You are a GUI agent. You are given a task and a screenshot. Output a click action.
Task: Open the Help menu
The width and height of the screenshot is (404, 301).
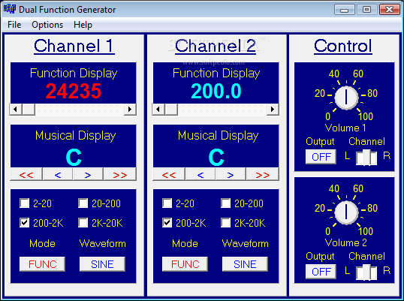pos(83,25)
